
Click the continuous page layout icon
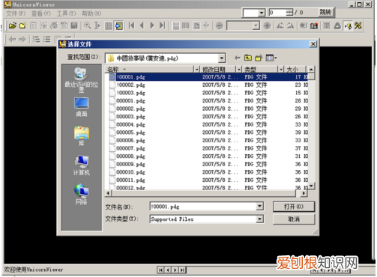(x=176, y=25)
